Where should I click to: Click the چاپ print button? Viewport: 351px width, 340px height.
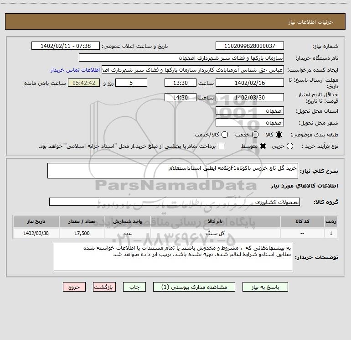134,287
